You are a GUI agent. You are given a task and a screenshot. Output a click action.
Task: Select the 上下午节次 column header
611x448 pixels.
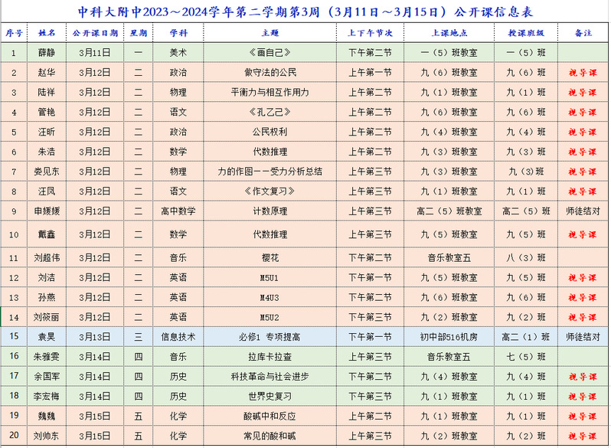(x=370, y=33)
